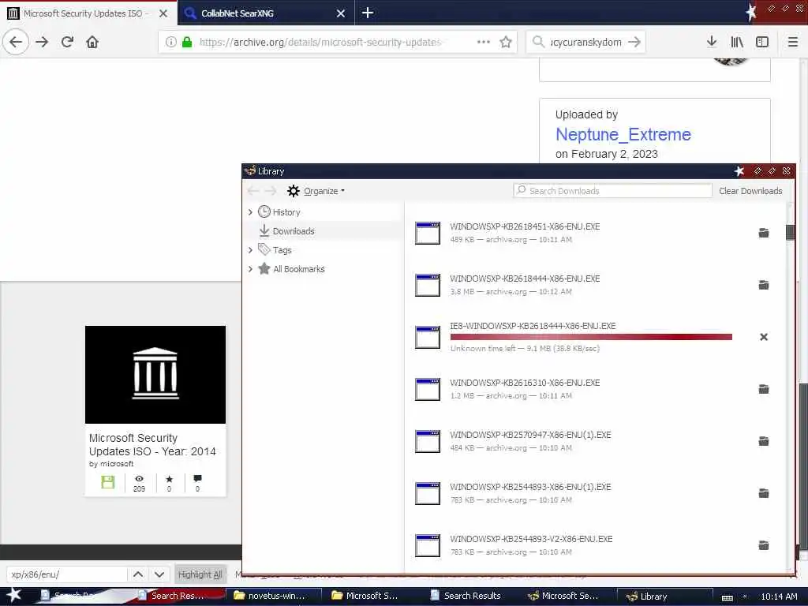Open the Microsoft Security Updates ISO 2014 thumbnail
Screen dimensions: 808x606
click(x=155, y=375)
